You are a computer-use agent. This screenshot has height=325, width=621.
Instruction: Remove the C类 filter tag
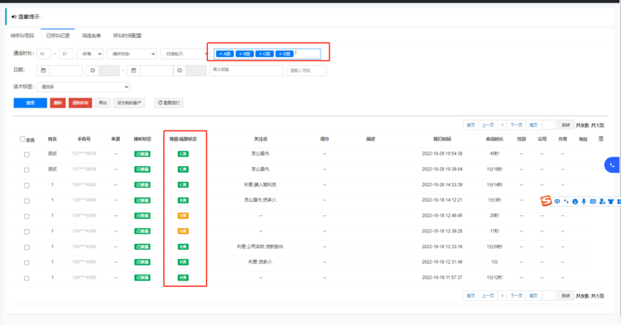pos(260,54)
